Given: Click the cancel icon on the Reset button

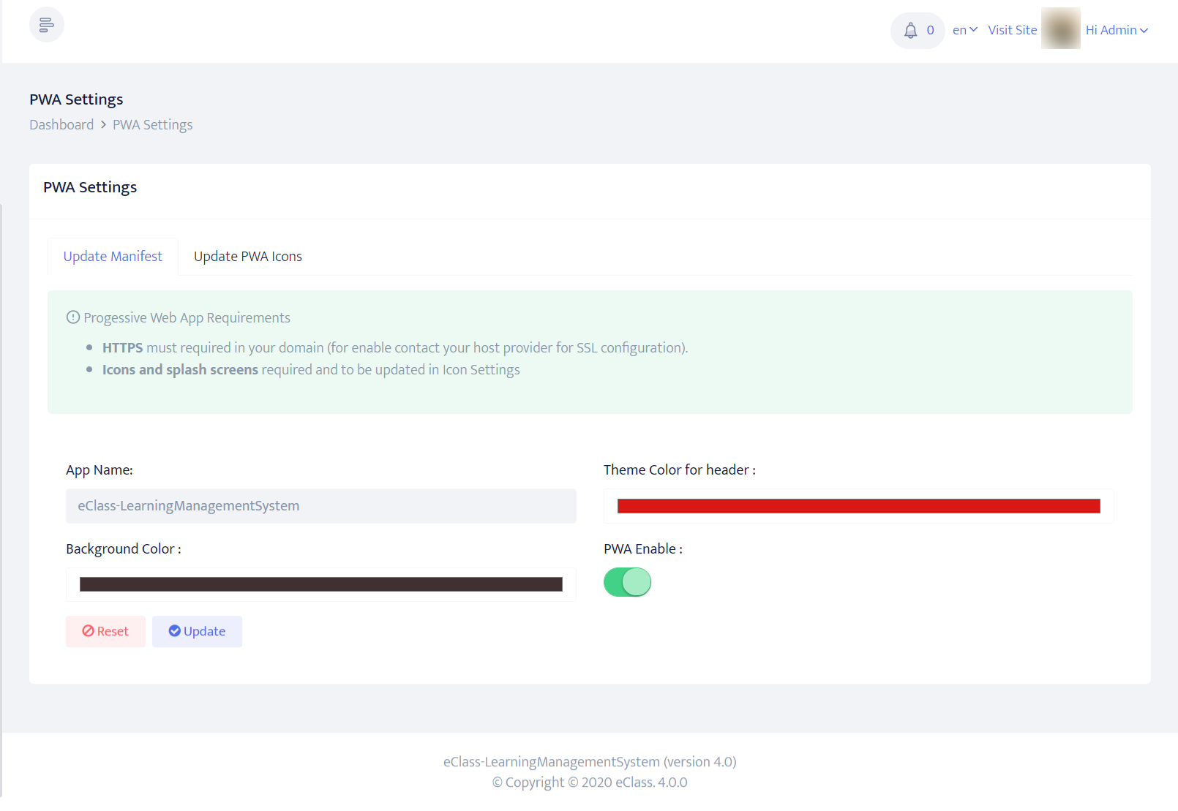Looking at the screenshot, I should (89, 631).
